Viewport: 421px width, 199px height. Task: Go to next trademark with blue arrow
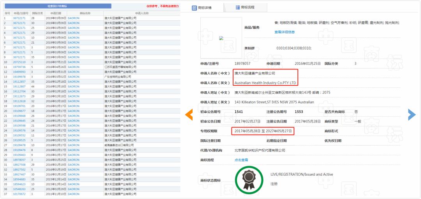[412, 115]
